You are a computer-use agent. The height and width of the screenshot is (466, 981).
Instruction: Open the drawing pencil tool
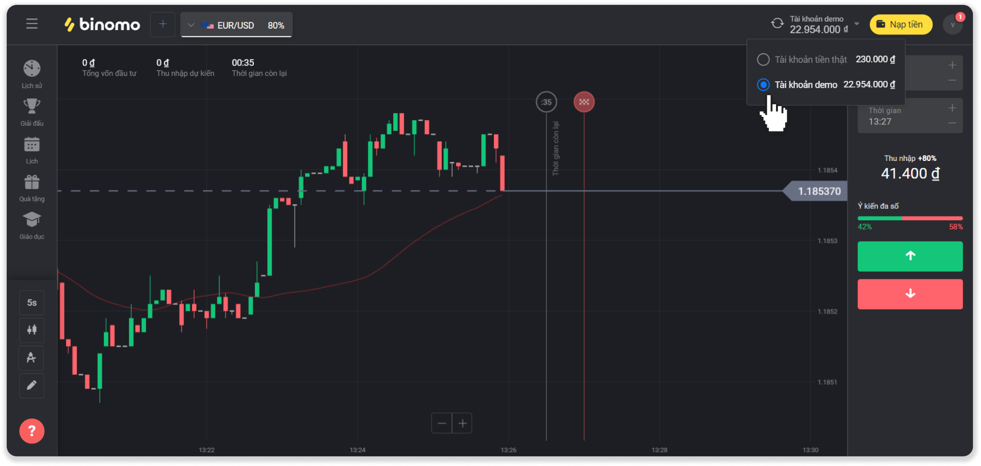[32, 386]
